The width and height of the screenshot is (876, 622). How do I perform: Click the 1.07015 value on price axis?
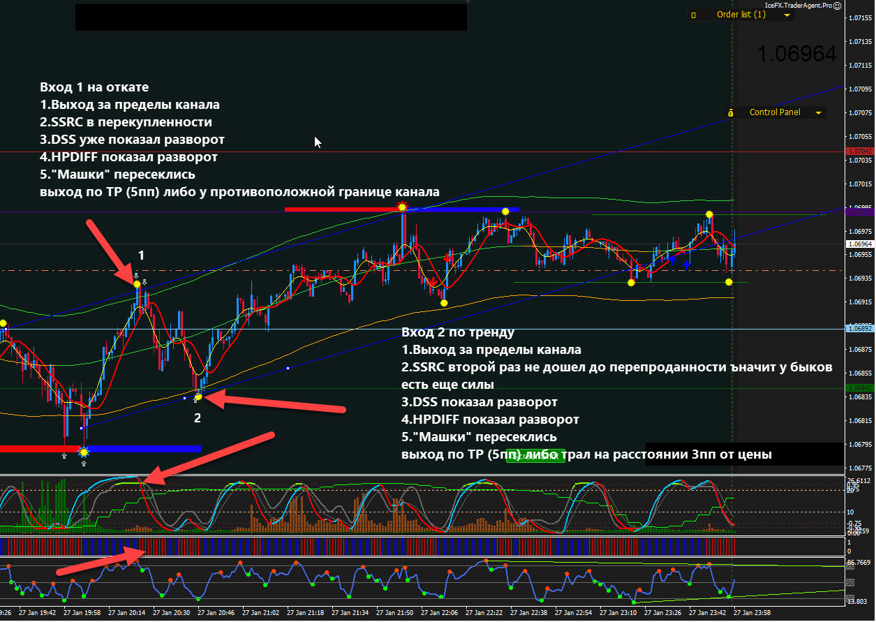(860, 184)
